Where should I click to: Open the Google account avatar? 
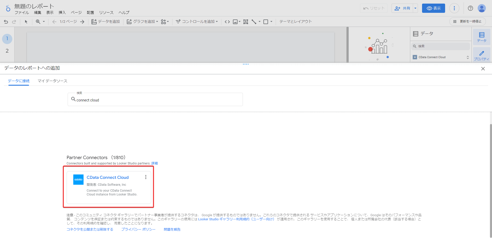click(482, 8)
